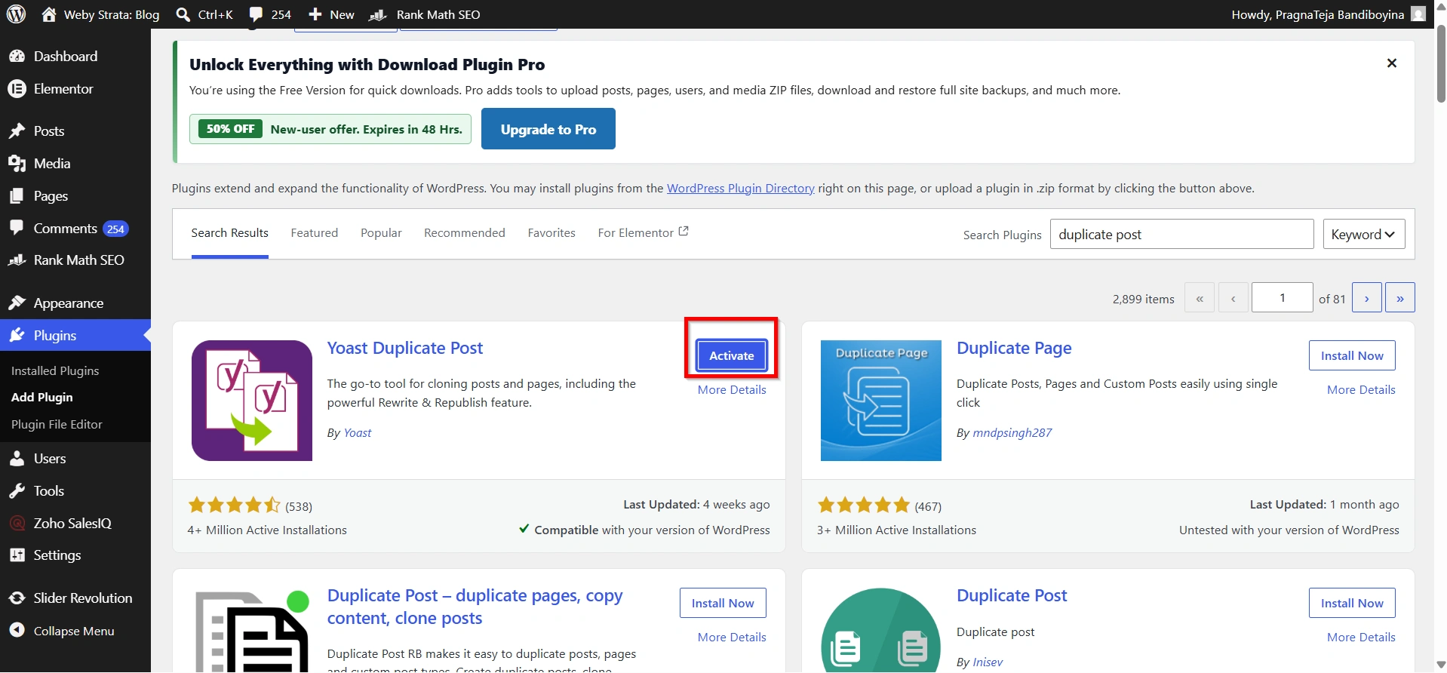
Task: Click the Duplicate Page plugin thumbnail
Action: coord(881,401)
